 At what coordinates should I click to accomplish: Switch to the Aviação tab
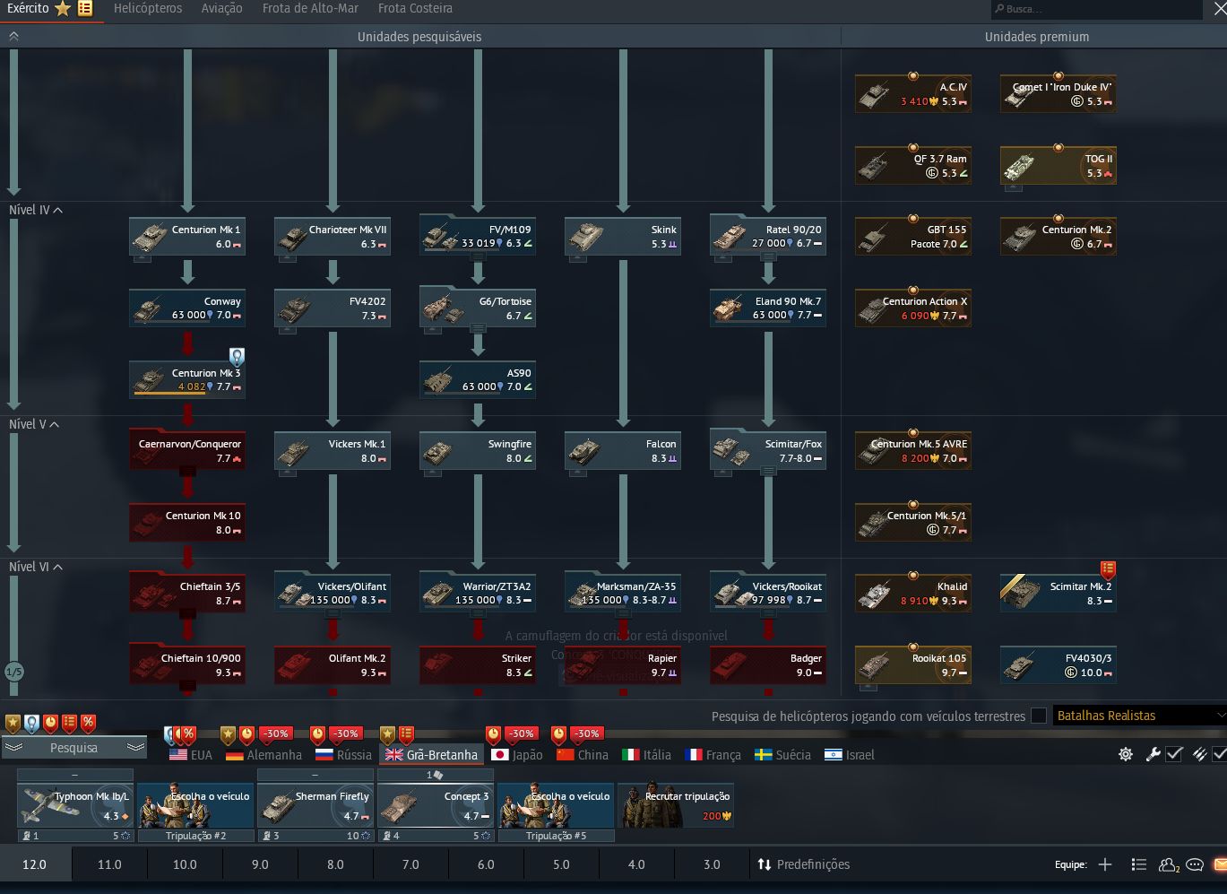[222, 8]
